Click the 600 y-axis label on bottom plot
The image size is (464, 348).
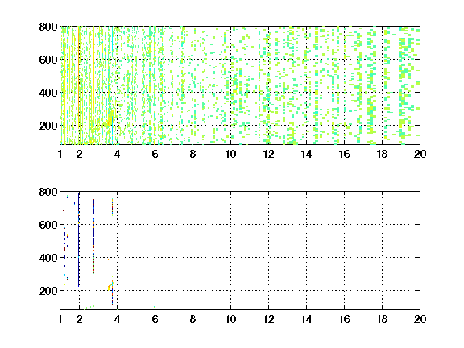48,225
